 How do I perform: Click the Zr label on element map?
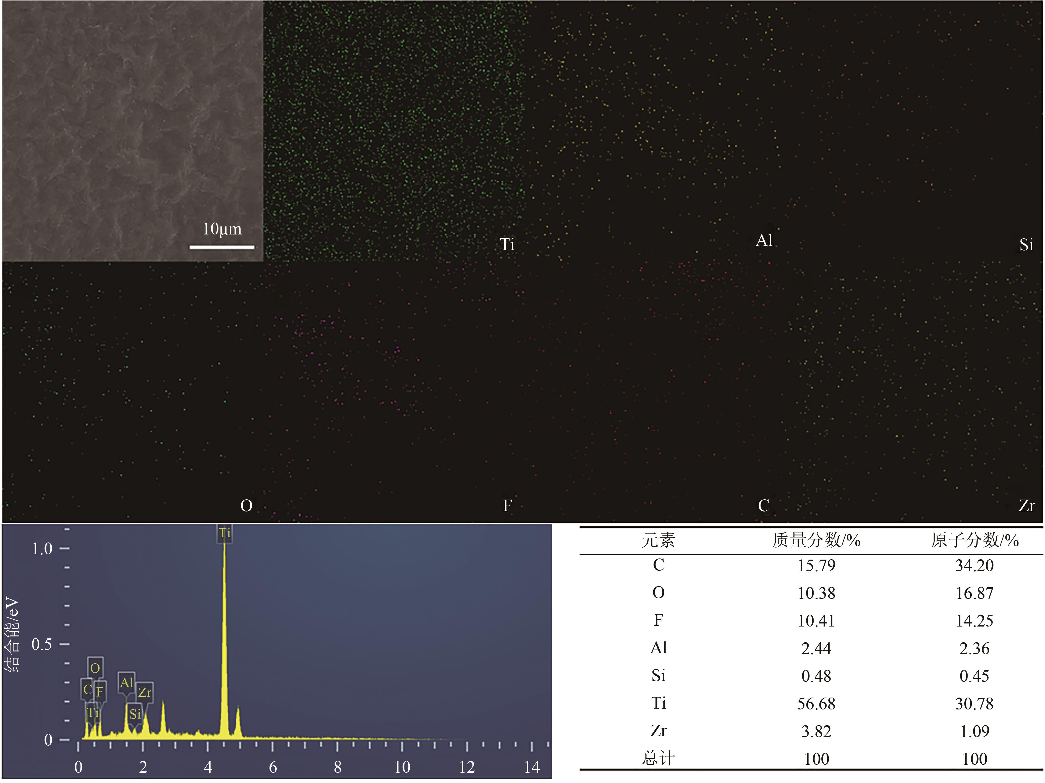point(1026,506)
